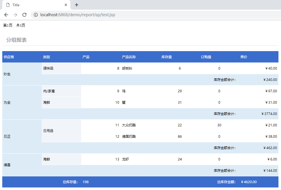Click unit price ¥40.00
281x190 pixels.
[x=271, y=68]
